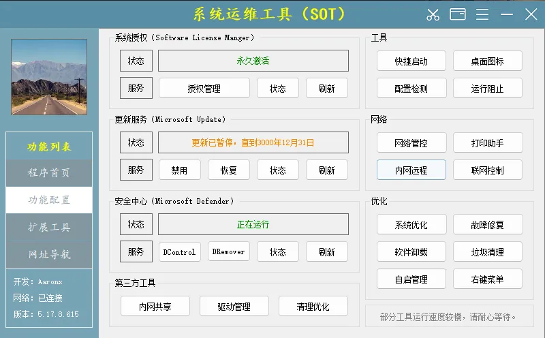The image size is (545, 338).
Task: Open 系统优化 optimization tool
Action: pyautogui.click(x=411, y=225)
